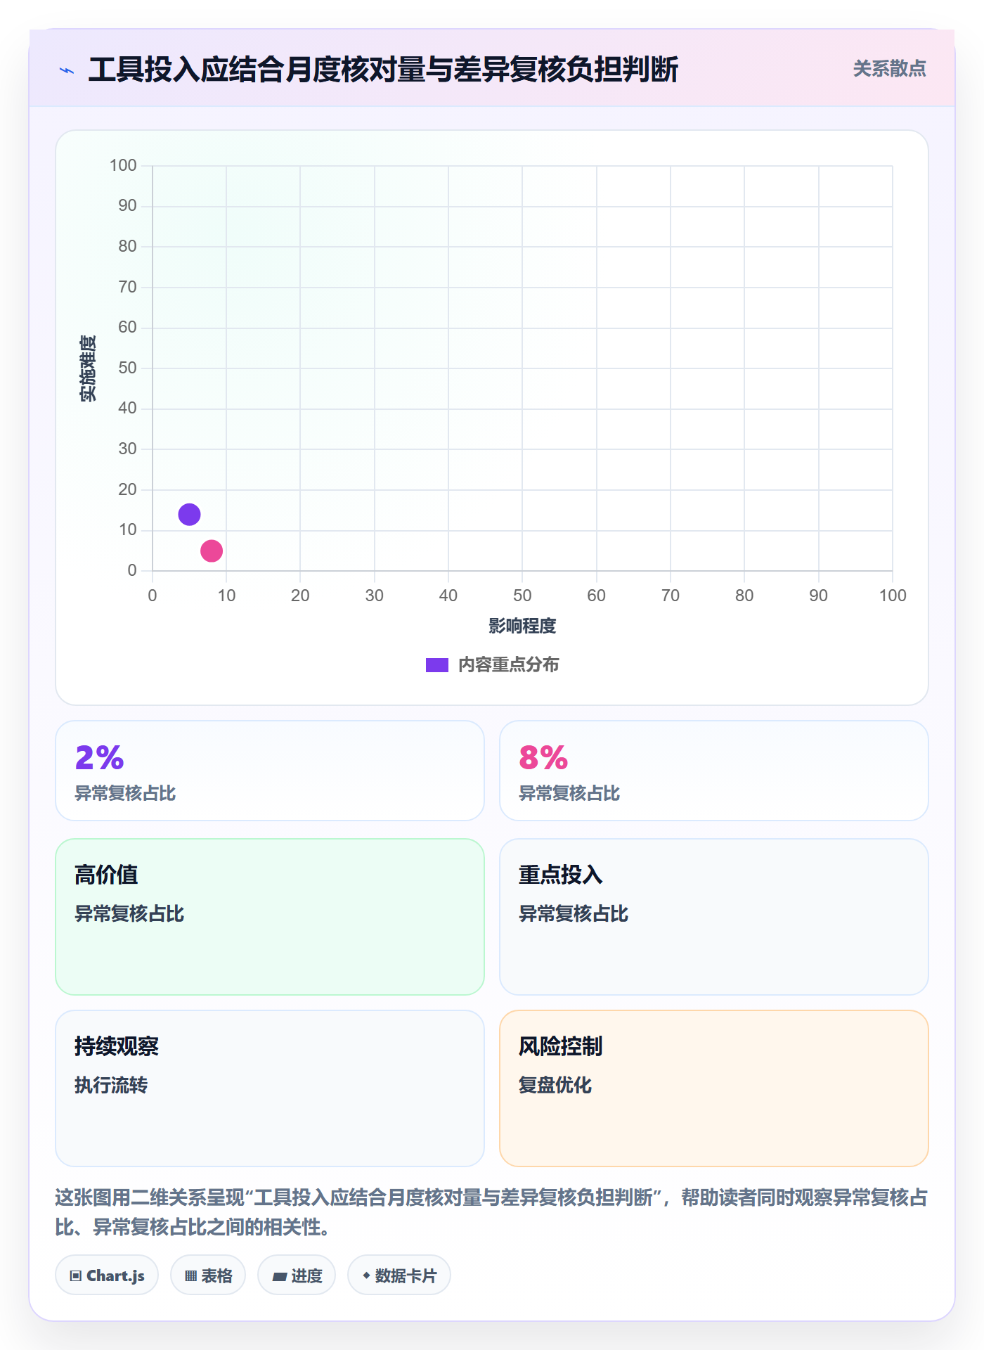984x1350 pixels.
Task: Click the bar icon in 进度 chip
Action: click(279, 1276)
